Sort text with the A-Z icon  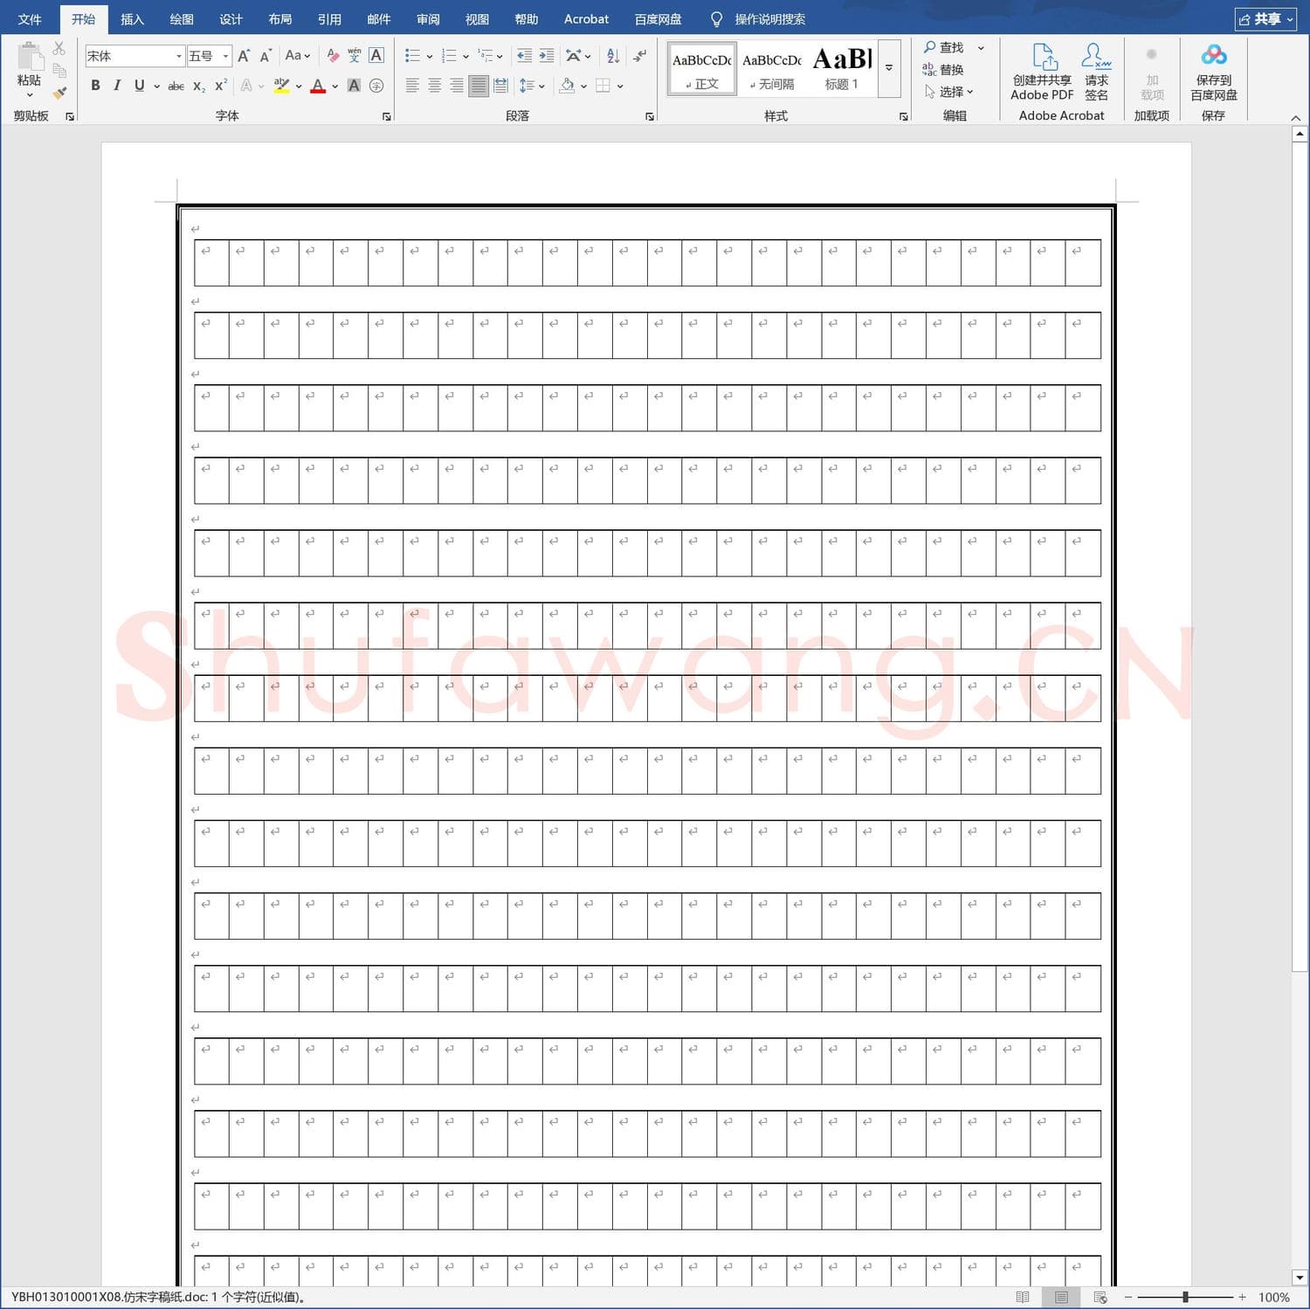tap(613, 56)
